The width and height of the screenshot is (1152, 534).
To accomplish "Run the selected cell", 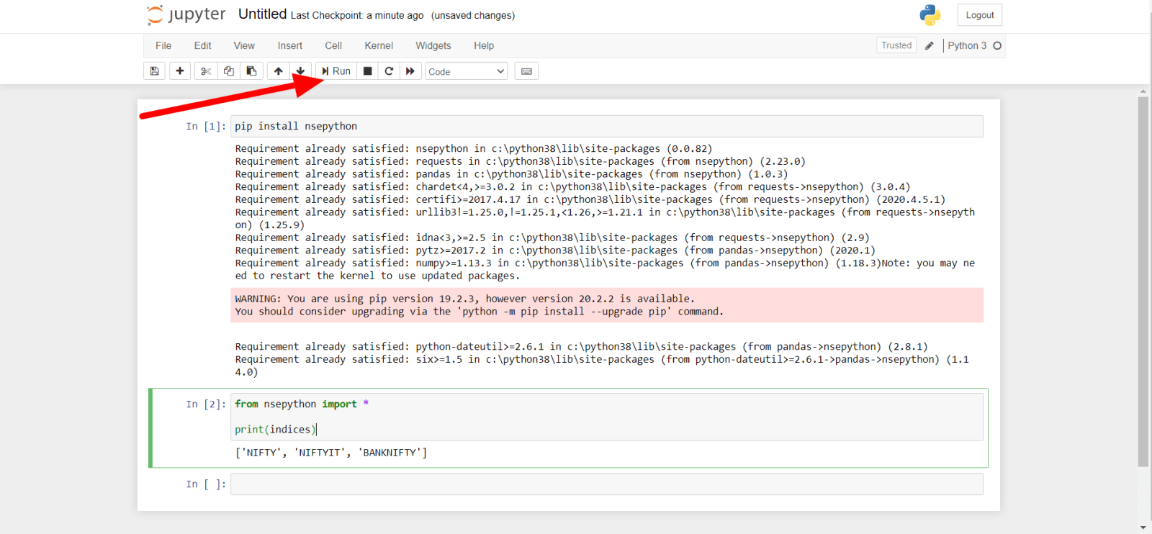I will pos(336,71).
